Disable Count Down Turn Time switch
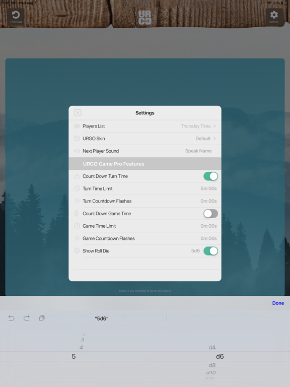This screenshot has height=387, width=290. tap(210, 176)
